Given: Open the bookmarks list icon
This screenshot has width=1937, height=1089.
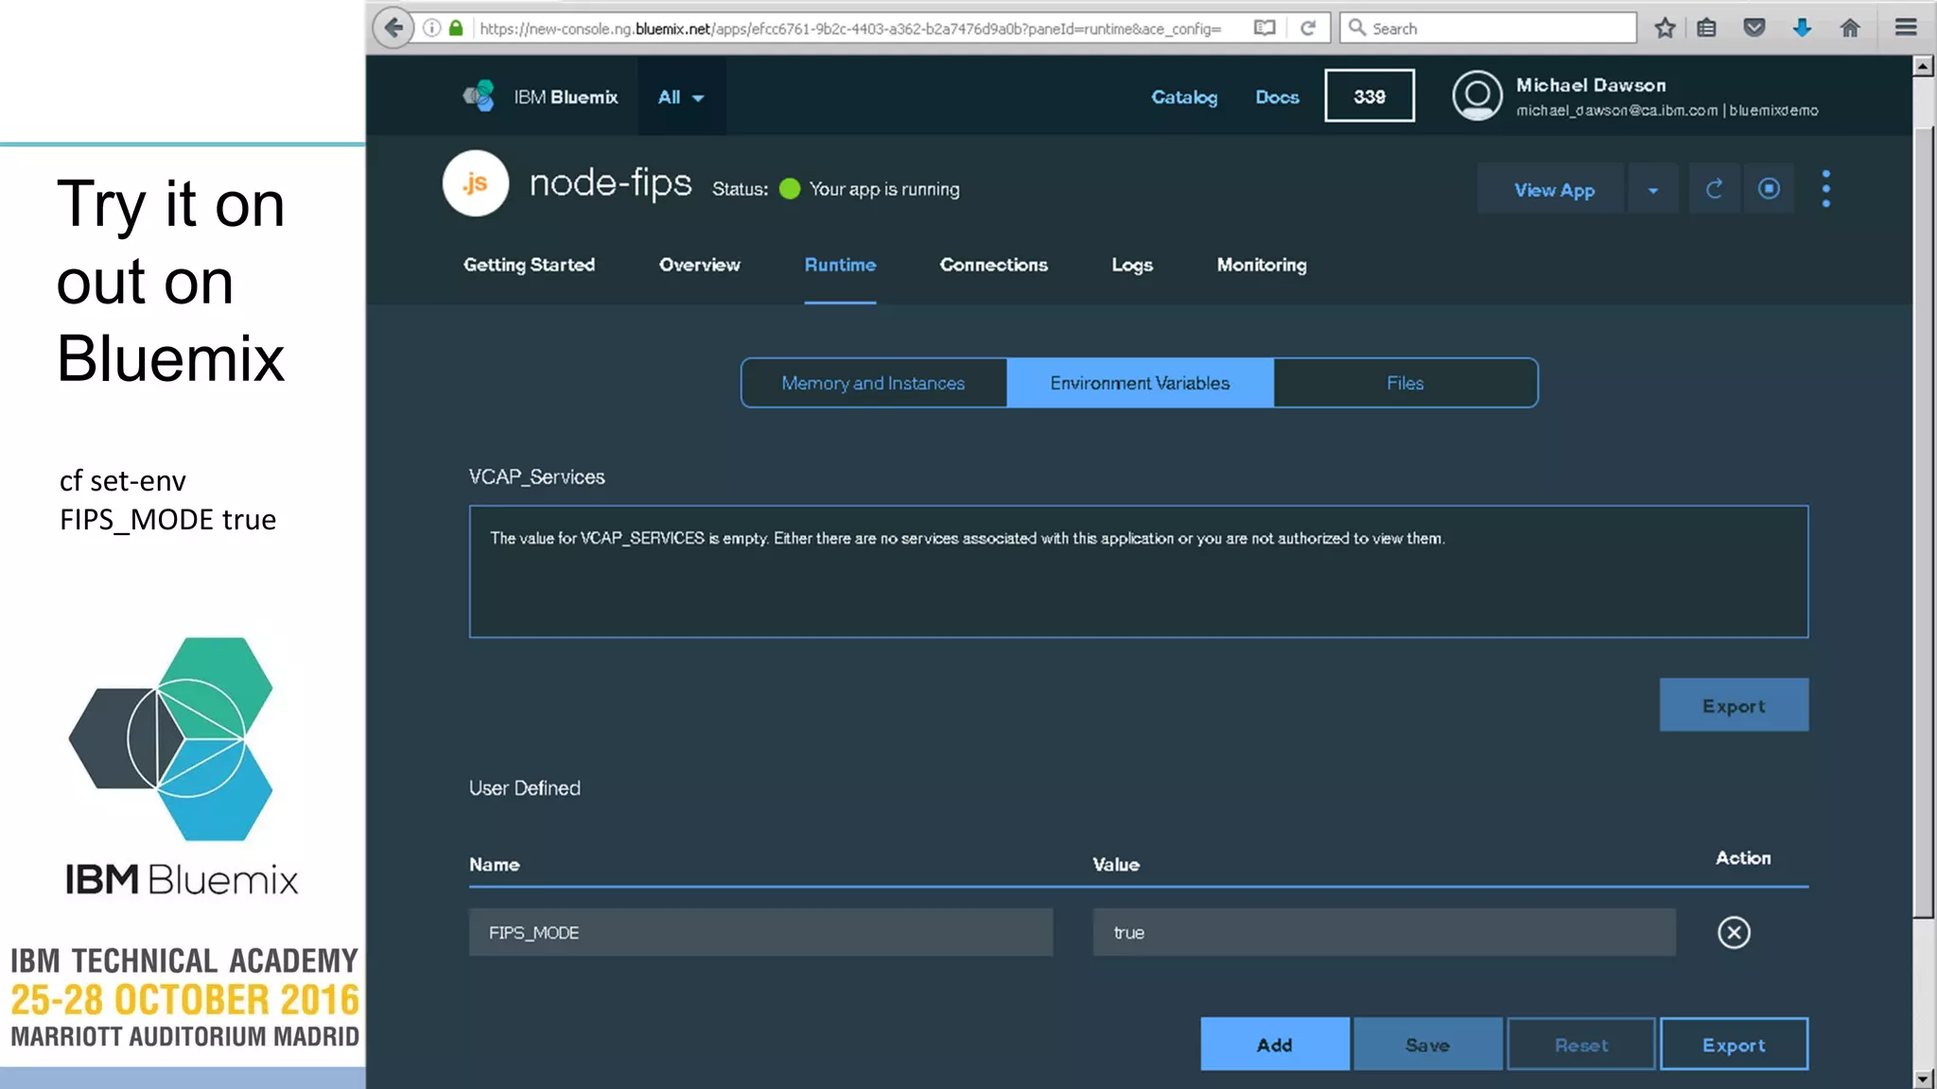Looking at the screenshot, I should tap(1706, 28).
